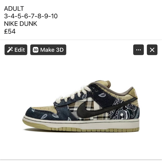Click the £54 price text
The height and width of the screenshot is (161, 162).
click(x=10, y=31)
